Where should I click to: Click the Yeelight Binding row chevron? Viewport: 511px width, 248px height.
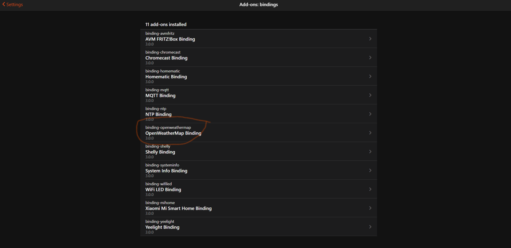click(x=370, y=227)
